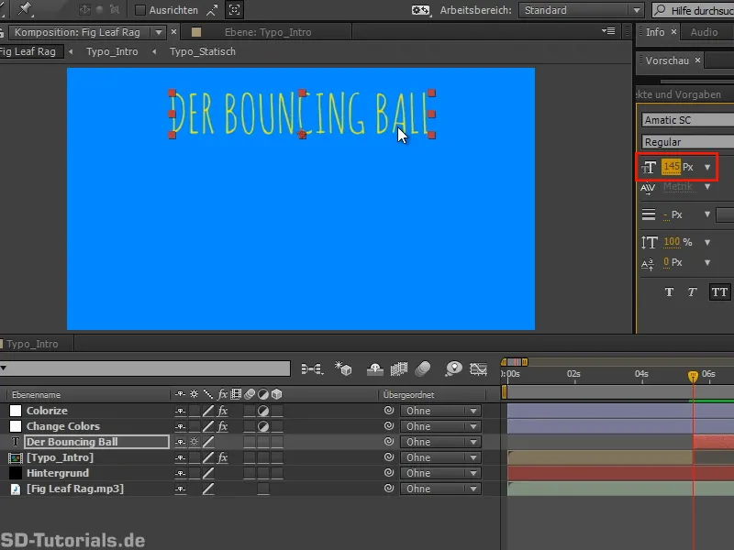
Task: Click the fx icon on Colorize layer
Action: tap(223, 411)
